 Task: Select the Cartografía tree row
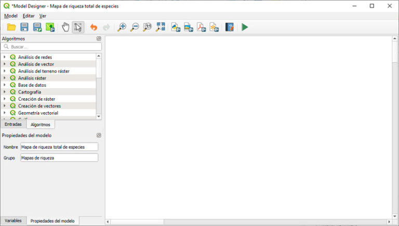(48, 92)
